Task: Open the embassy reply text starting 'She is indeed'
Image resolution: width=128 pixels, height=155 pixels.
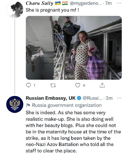Action: (x=73, y=132)
